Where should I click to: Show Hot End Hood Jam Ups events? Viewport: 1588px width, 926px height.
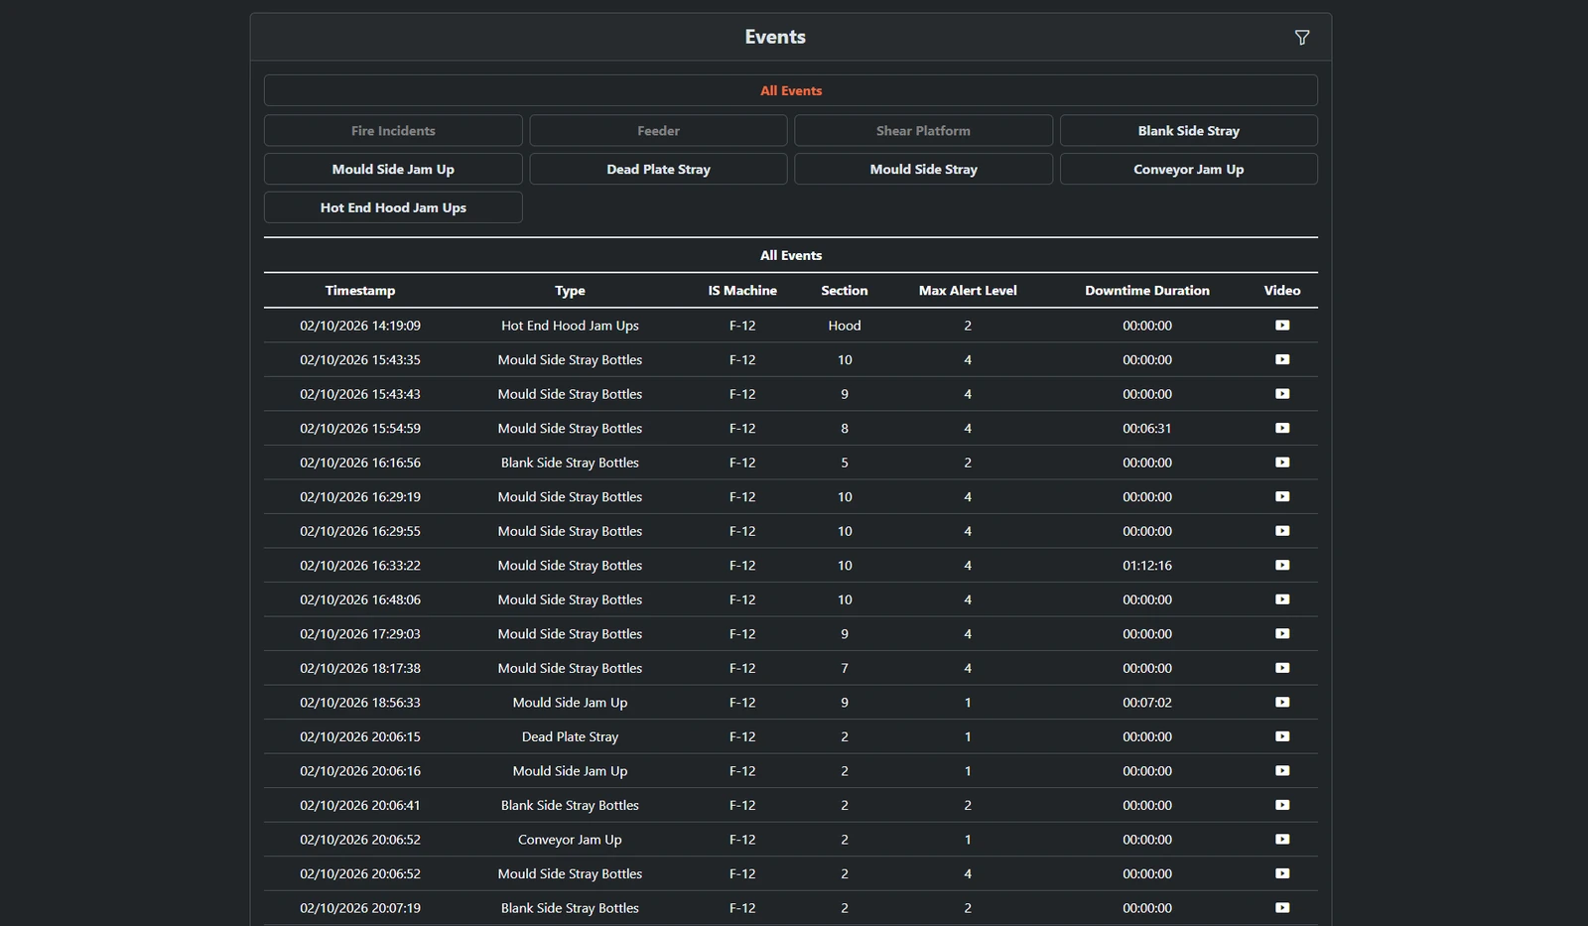[x=393, y=207]
